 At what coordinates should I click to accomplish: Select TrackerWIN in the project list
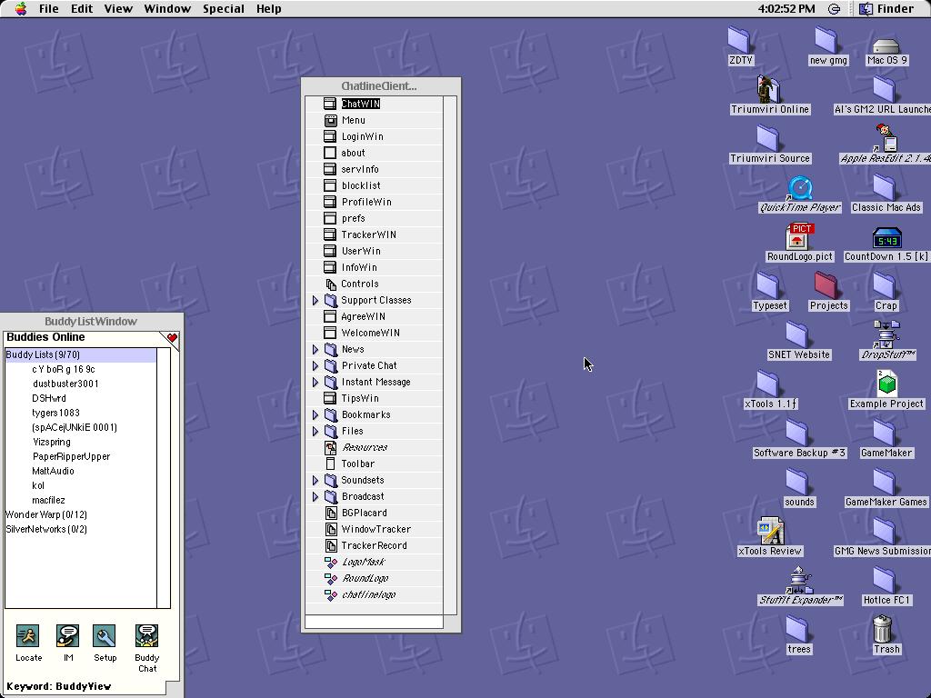click(369, 234)
